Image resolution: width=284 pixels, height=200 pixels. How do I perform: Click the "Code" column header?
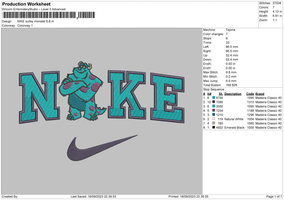tap(250, 94)
